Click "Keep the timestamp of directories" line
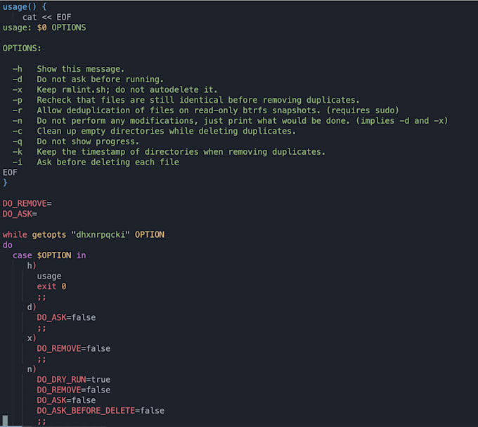478x427 pixels. [x=181, y=152]
